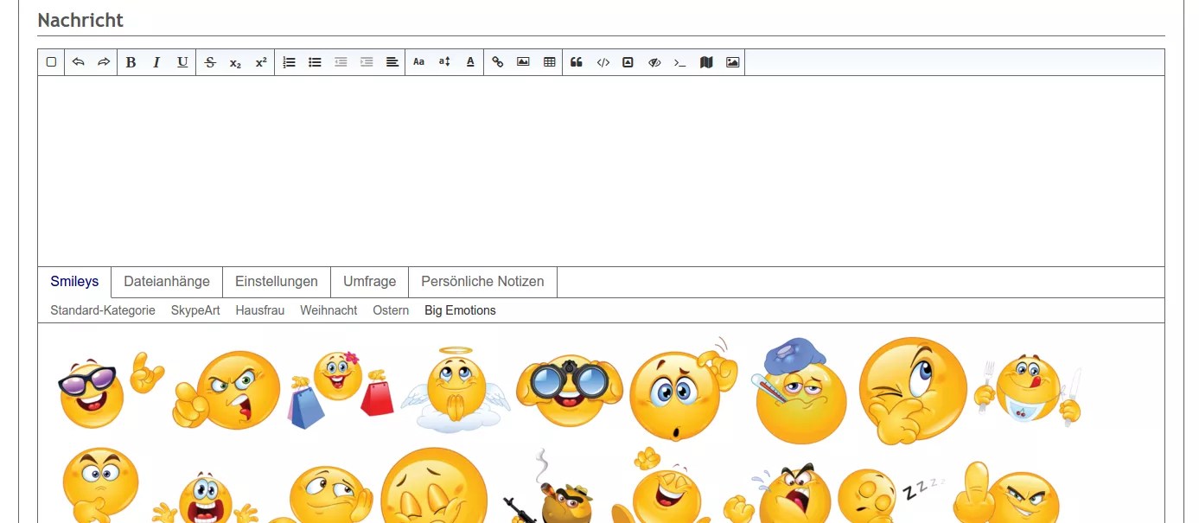Switch to Persönliche Notizen tab
The image size is (1199, 523).
tap(482, 282)
